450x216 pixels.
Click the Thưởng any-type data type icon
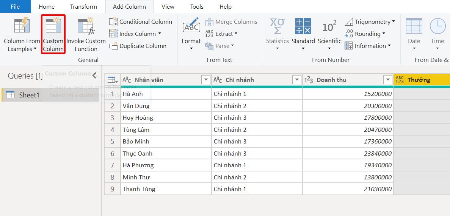tap(400, 80)
